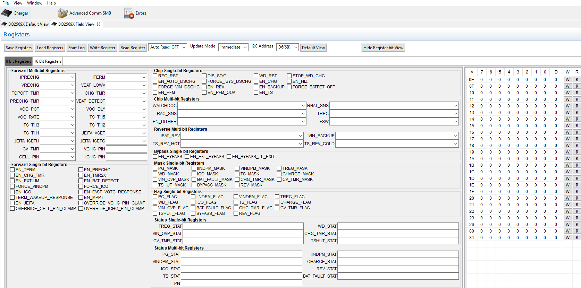The height and width of the screenshot is (288, 581).
Task: Switch to the 16 Bit Registers tab
Action: [48, 61]
